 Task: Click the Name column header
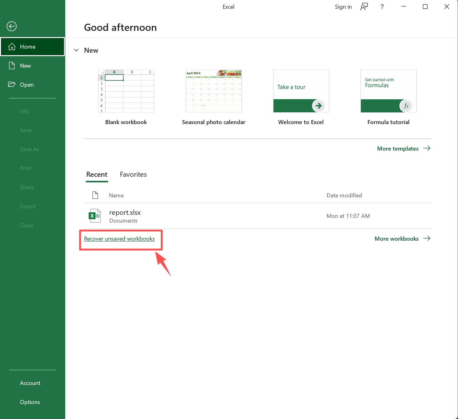tap(116, 195)
